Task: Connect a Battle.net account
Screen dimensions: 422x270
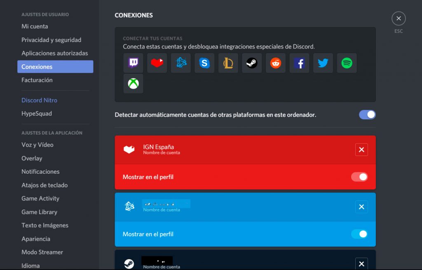Action: (181, 63)
